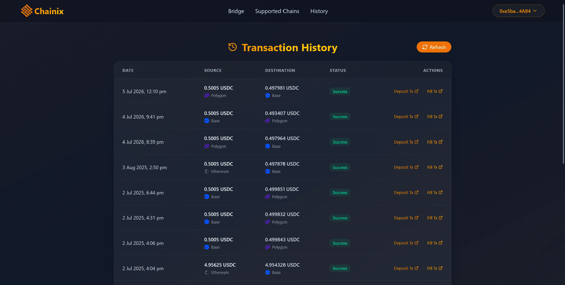Click Success badge for 2 Jul 2025, 4:04 pm
The height and width of the screenshot is (285, 565).
tap(340, 268)
